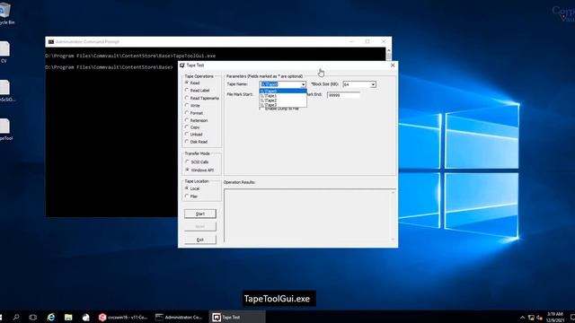
Task: Click Operation Results scrollbar down arrow
Action: [x=393, y=240]
